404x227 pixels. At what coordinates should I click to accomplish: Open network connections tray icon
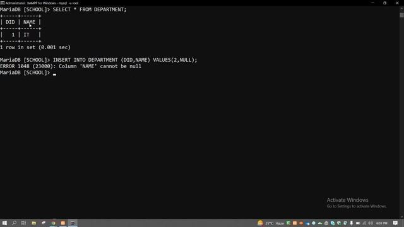[x=364, y=223]
